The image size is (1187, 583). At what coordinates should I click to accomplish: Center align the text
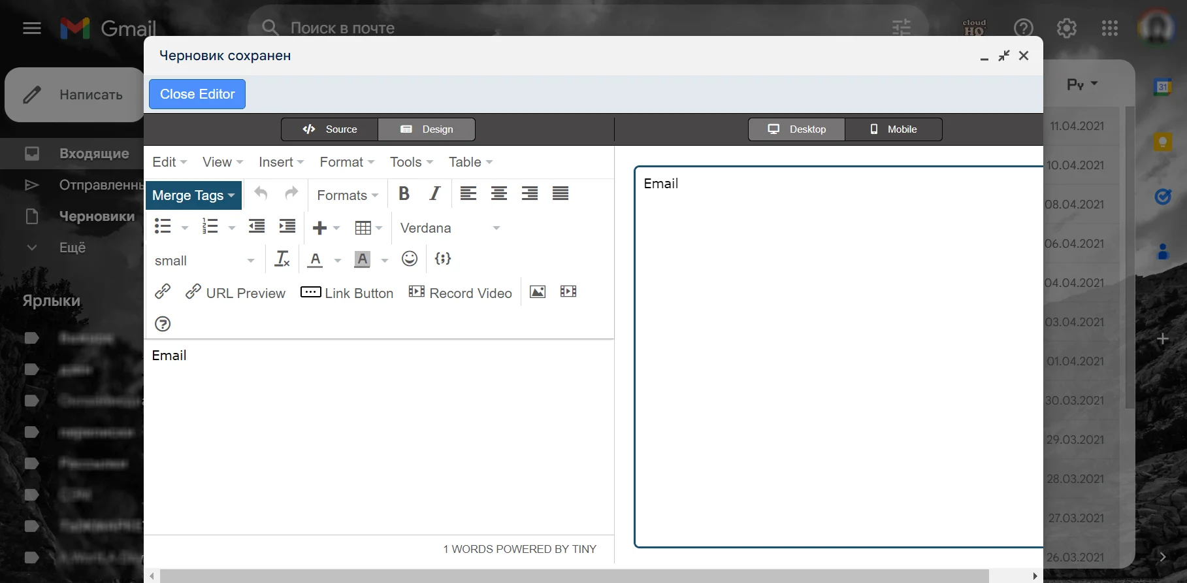pyautogui.click(x=499, y=194)
